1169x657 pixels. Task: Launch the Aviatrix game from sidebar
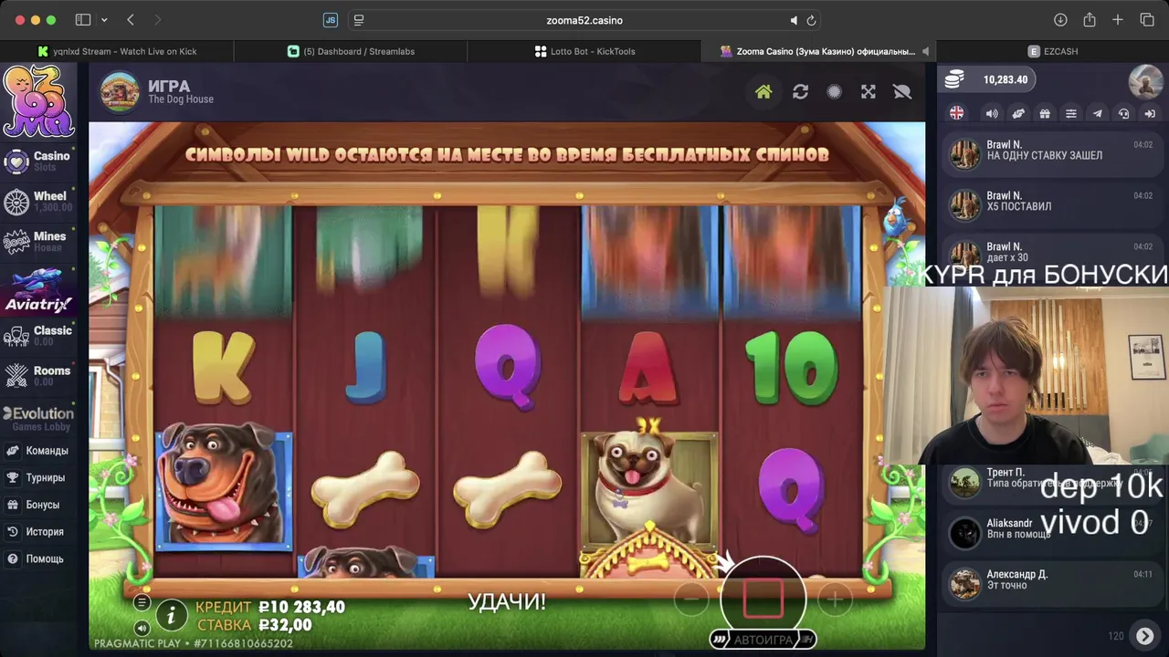[x=38, y=291]
